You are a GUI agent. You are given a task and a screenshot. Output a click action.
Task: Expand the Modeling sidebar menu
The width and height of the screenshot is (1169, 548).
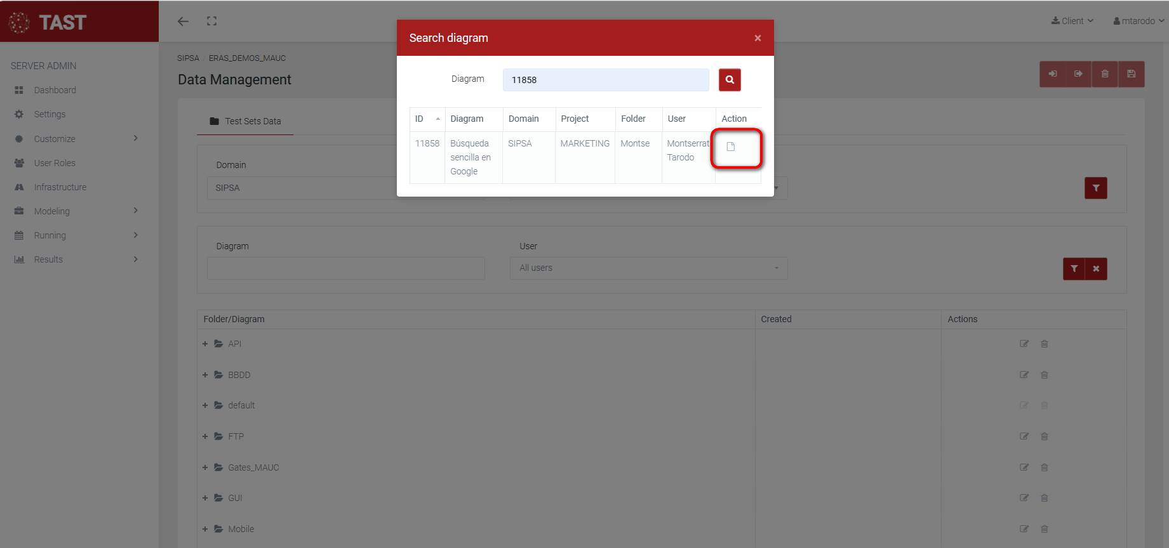76,211
